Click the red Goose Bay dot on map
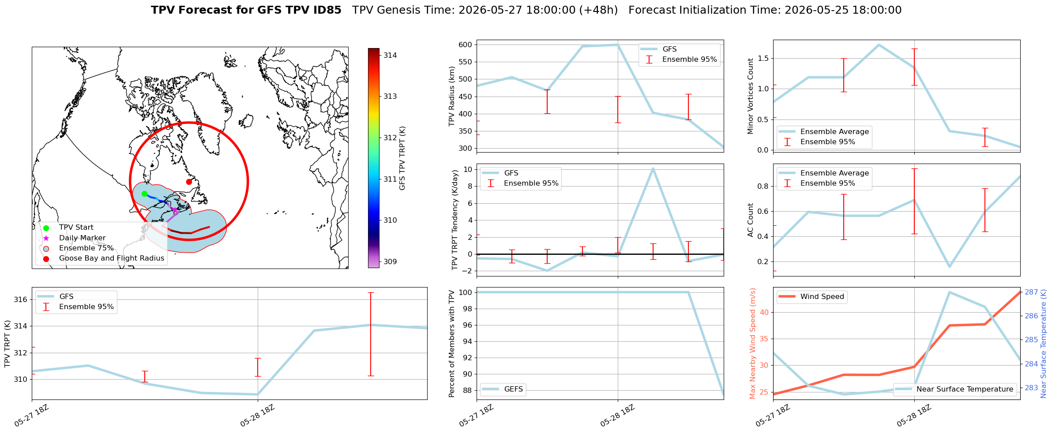The image size is (1052, 433). (189, 182)
